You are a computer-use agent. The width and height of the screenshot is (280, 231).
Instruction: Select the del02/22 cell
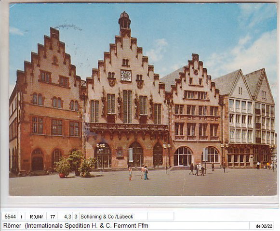tap(264, 226)
